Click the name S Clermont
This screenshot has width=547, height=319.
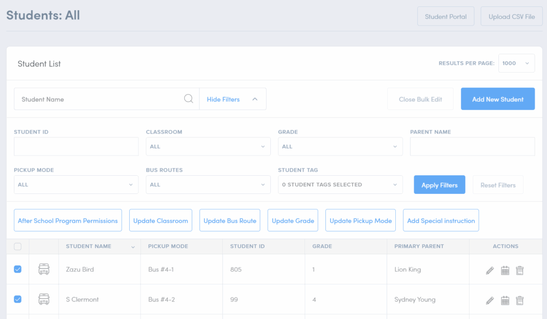tap(82, 299)
